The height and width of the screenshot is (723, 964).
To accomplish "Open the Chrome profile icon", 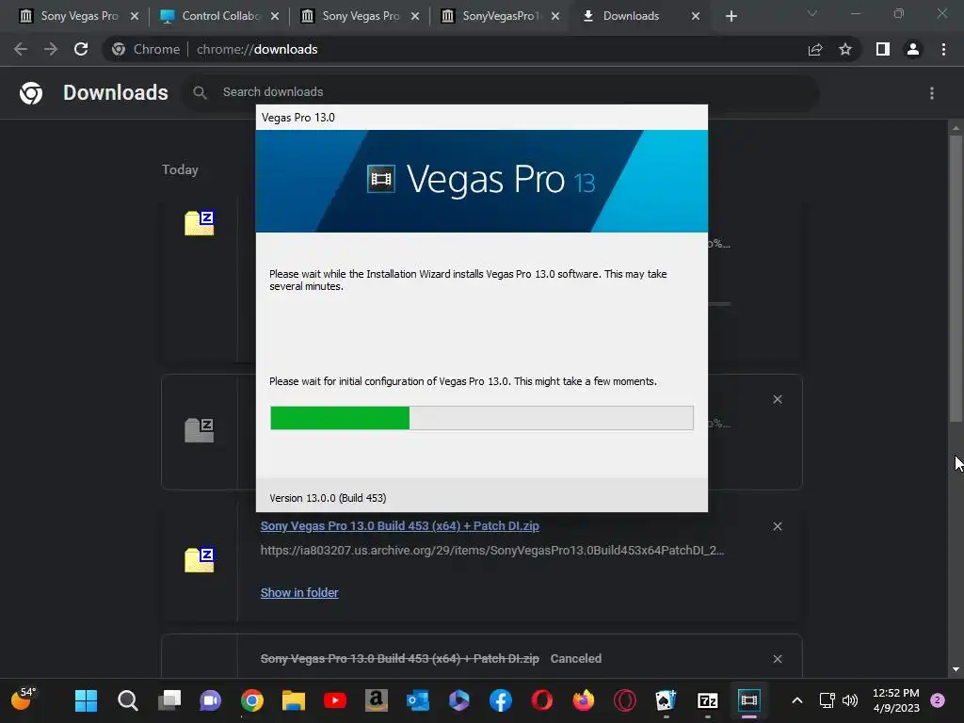I will pos(913,49).
